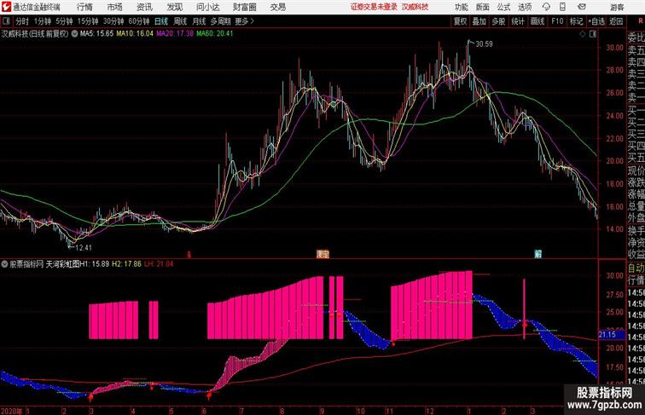Open the 问小达 menu

tap(207, 7)
